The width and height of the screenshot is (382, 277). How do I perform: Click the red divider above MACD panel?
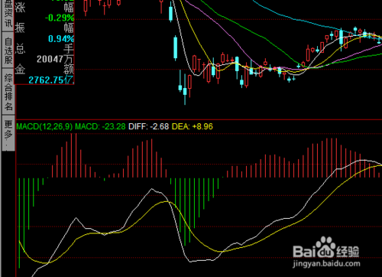click(199, 119)
